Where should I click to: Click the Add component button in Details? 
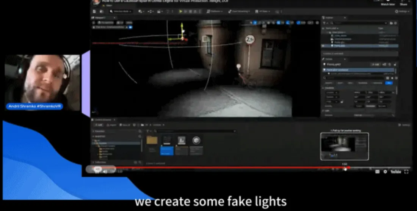click(x=376, y=65)
